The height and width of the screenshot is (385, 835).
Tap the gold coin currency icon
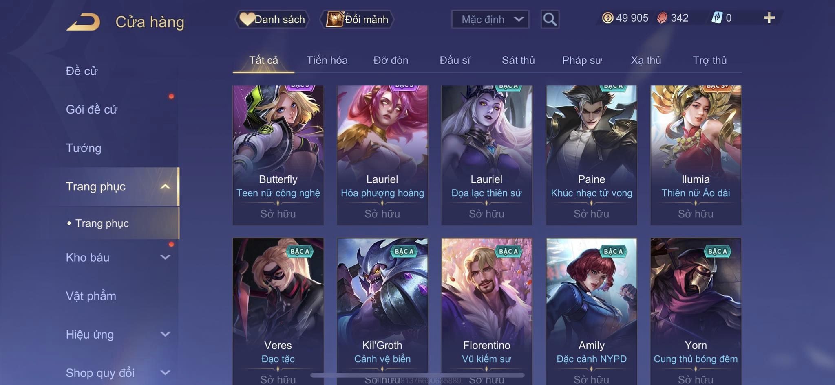coord(607,18)
